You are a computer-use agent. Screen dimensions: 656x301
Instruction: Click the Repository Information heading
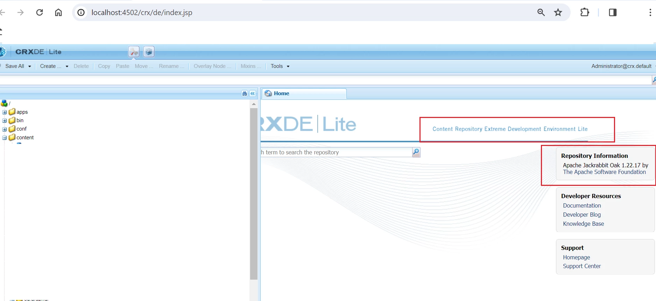tap(594, 156)
